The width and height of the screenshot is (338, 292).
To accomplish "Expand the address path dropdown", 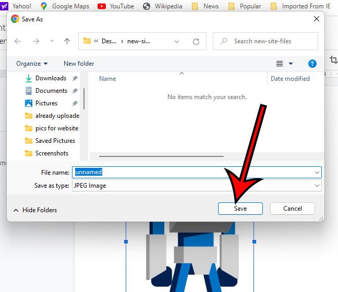I will 177,41.
